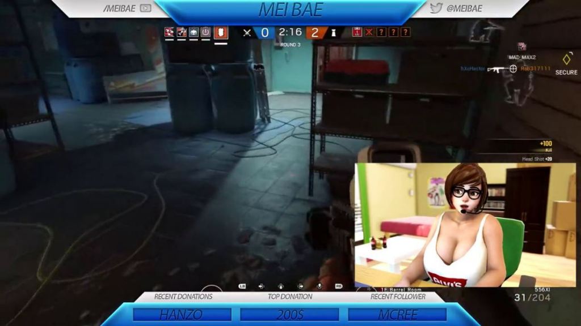
Task: Click the 1F Barrel Room location label
Action: (x=401, y=290)
